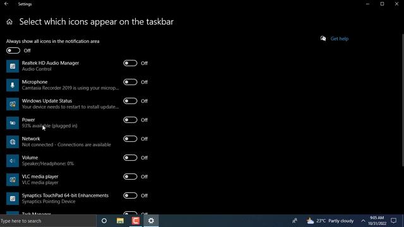
Task: Open Camtasia from the taskbar
Action: [x=136, y=221]
